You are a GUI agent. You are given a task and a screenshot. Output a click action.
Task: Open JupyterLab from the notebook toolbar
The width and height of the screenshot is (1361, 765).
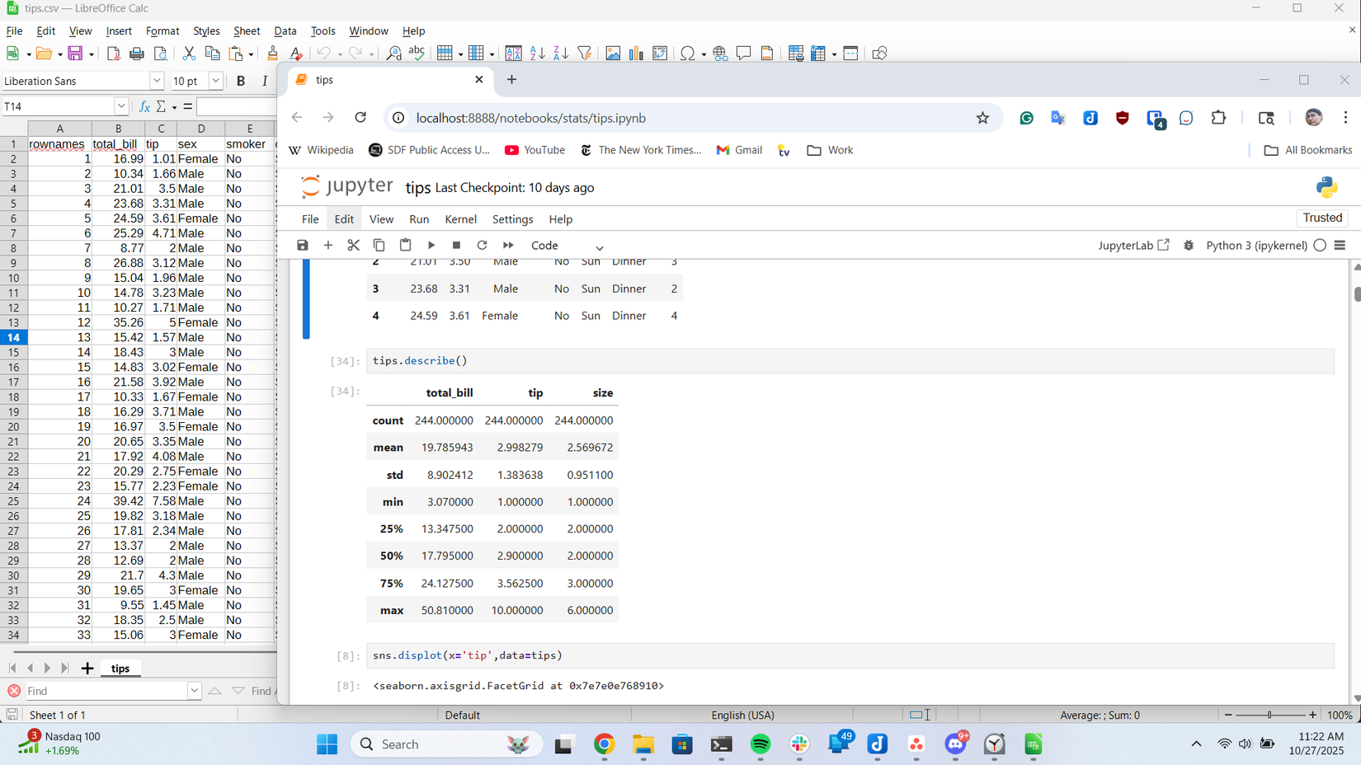[1134, 245]
